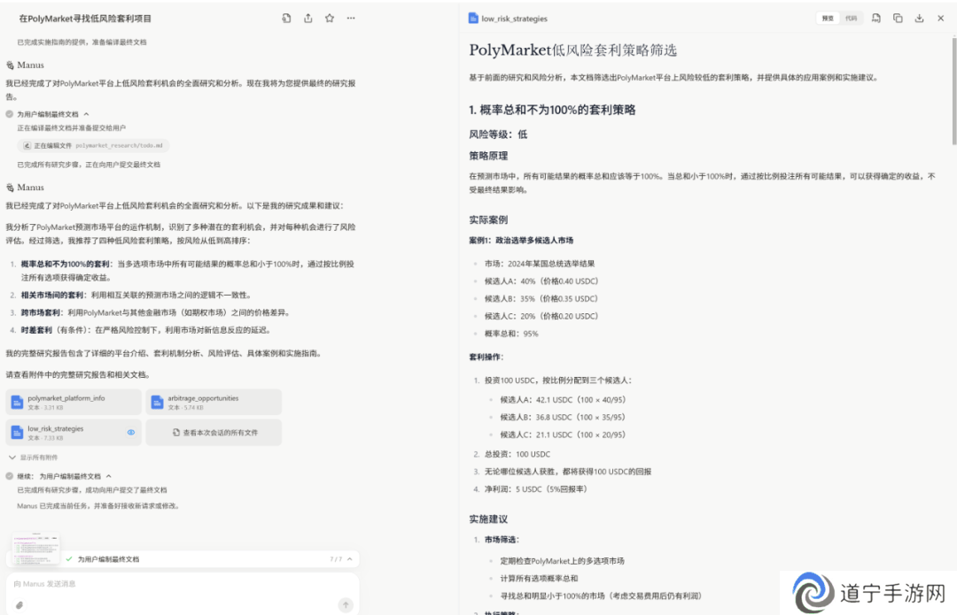
Task: Click the blue document icon in preview header
Action: (473, 19)
